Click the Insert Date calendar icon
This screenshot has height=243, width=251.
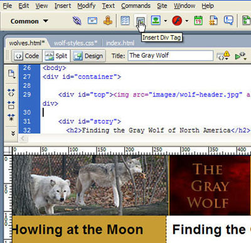(198, 21)
